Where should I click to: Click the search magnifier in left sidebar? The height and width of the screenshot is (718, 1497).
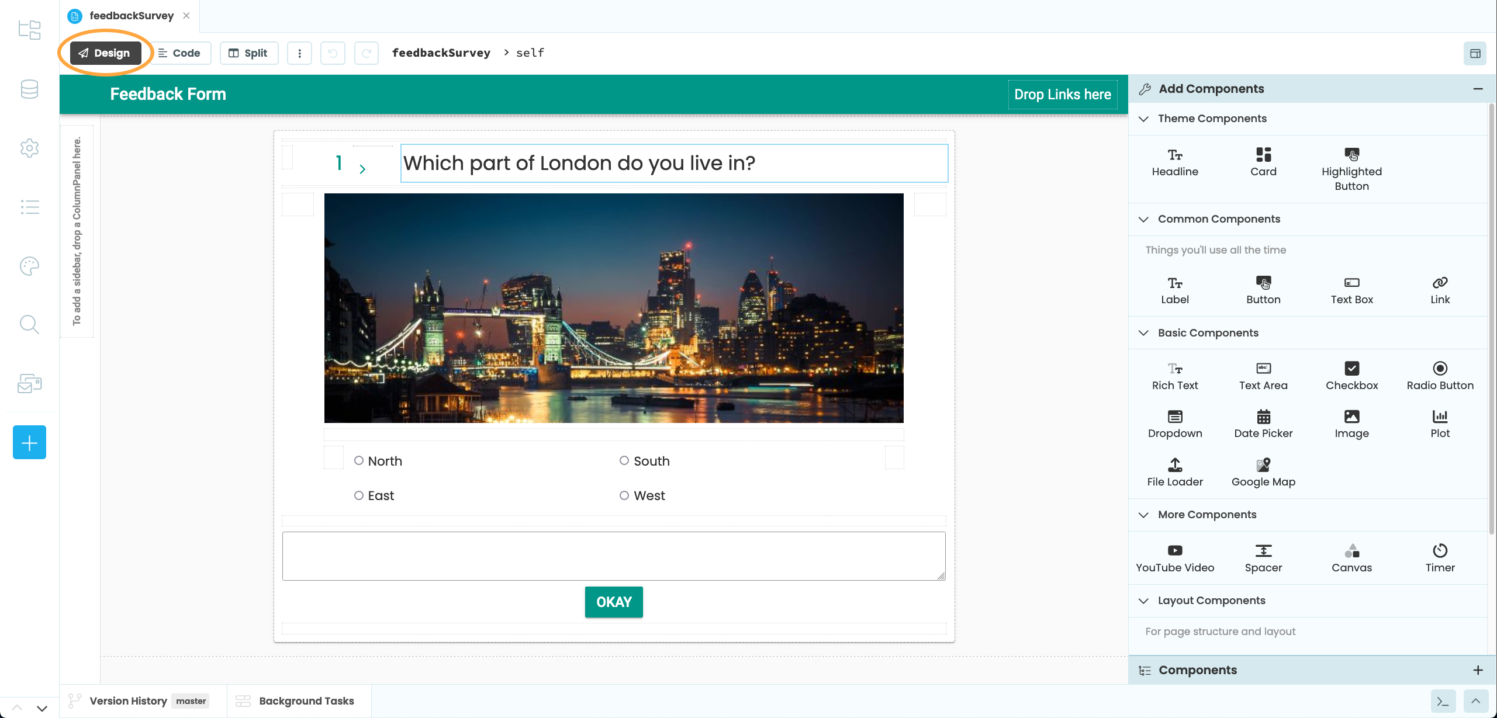29,324
